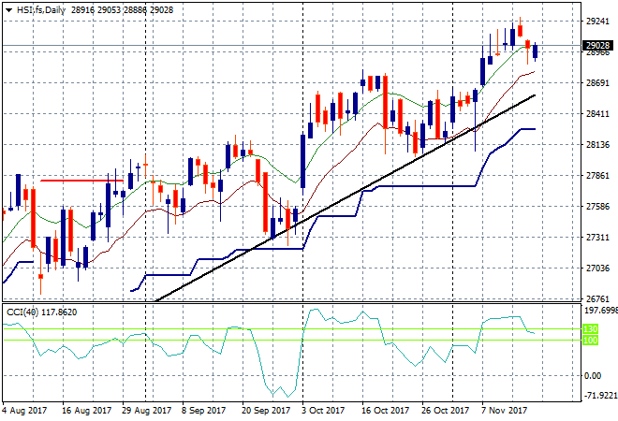Click the OHLC values 28916 29053 28888 29028
618x421 pixels.
pyautogui.click(x=122, y=10)
